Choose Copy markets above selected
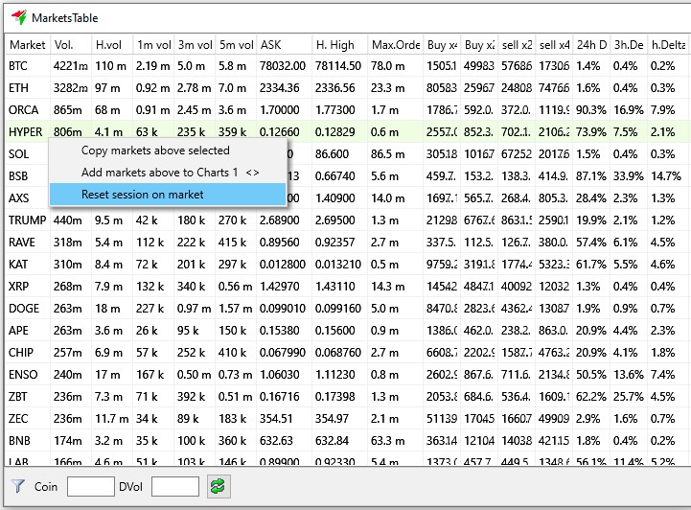 (x=155, y=151)
